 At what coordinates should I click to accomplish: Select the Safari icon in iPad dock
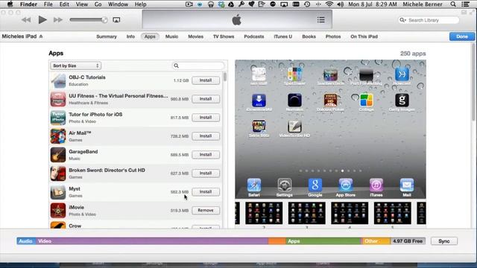pos(254,185)
